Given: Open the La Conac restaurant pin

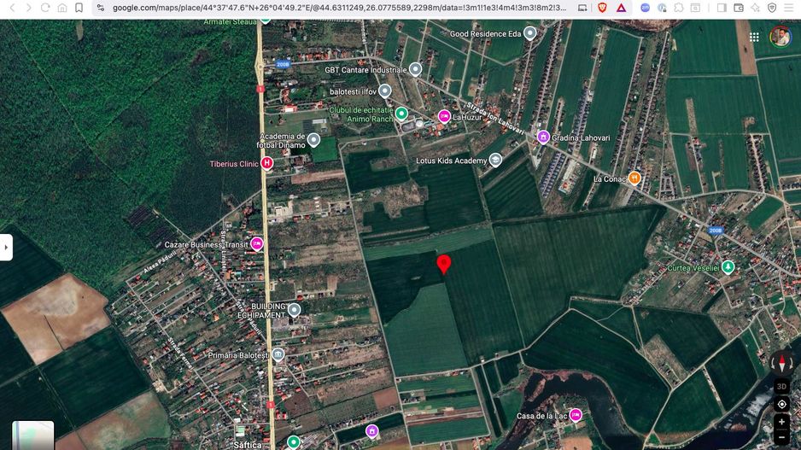Looking at the screenshot, I should click(x=634, y=178).
